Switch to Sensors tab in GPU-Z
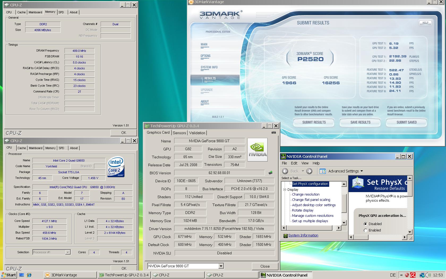Viewport: 446px width, 279px height. [179, 133]
